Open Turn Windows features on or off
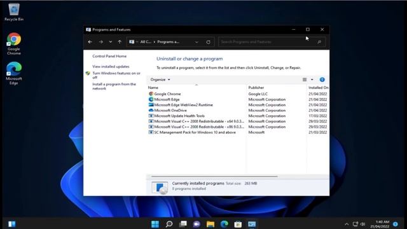This screenshot has height=229, width=407. (x=116, y=75)
